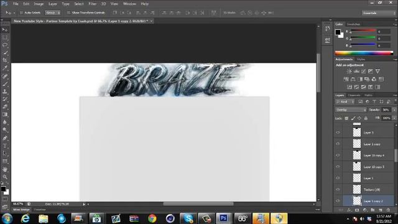Toggle visibility of Layer 1
This screenshot has height=224, width=398.
[x=338, y=178]
